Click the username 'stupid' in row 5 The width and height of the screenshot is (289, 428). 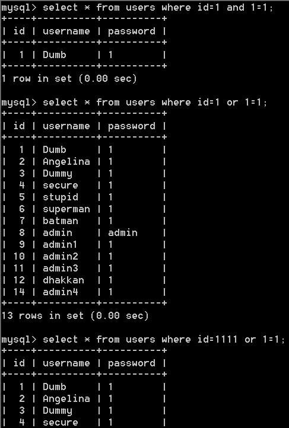pos(61,197)
